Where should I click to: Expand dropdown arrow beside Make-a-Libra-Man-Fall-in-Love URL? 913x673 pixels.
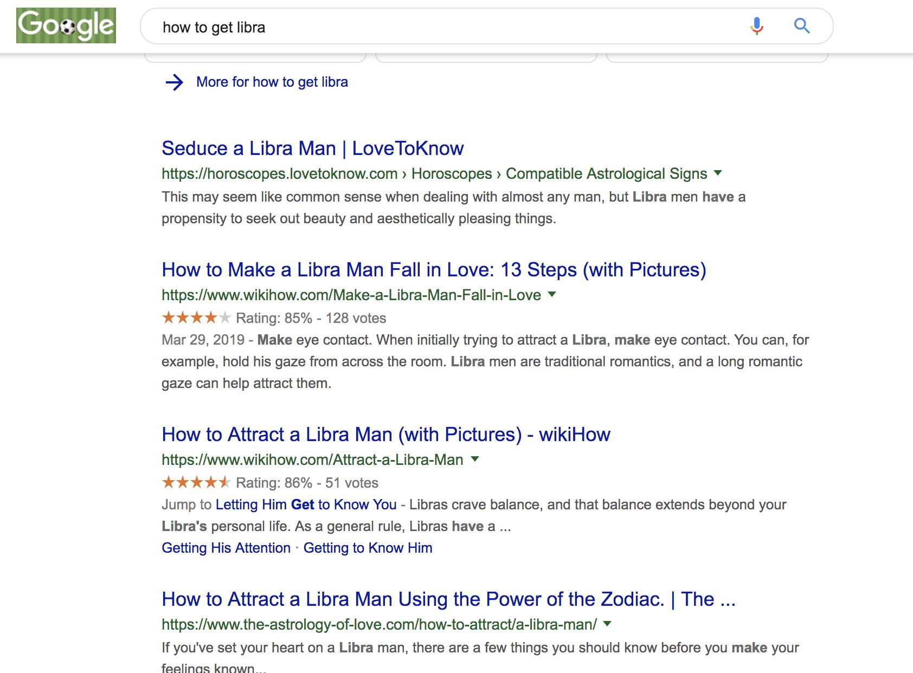(552, 295)
